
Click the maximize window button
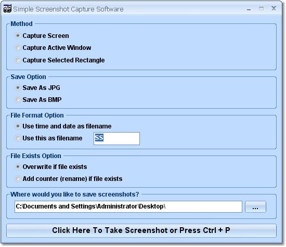point(261,8)
